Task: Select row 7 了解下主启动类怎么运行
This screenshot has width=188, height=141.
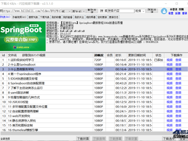Action: tap(94, 88)
